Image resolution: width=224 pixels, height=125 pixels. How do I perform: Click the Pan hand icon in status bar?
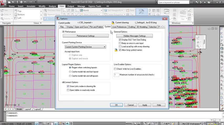[145, 124]
